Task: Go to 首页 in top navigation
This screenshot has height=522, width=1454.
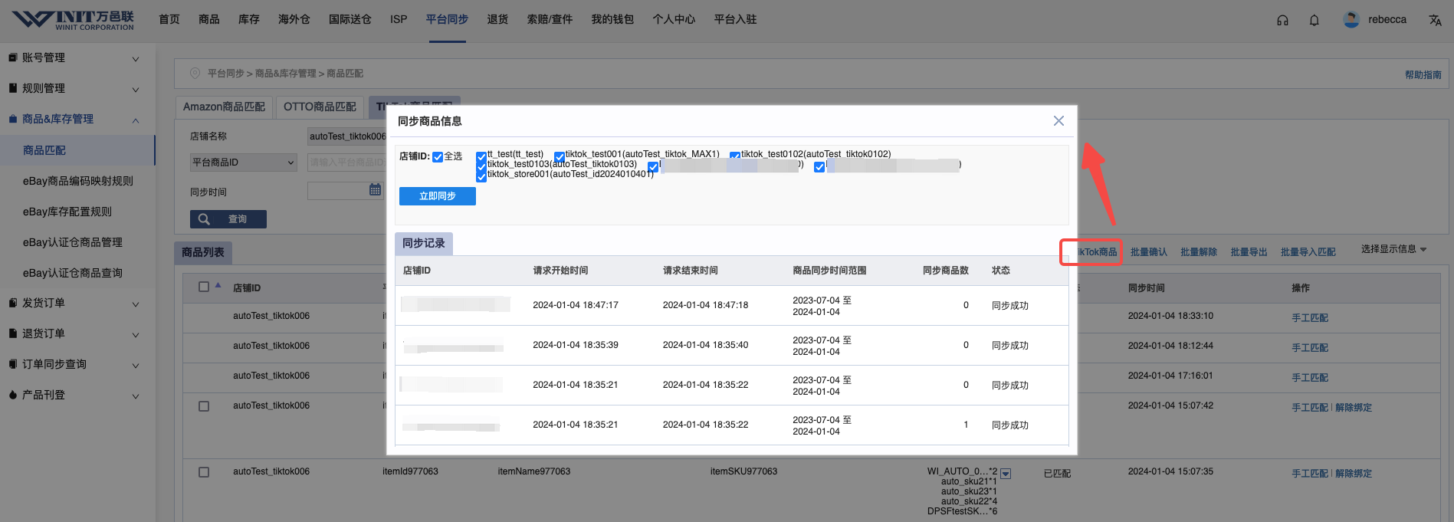Action: pyautogui.click(x=169, y=19)
